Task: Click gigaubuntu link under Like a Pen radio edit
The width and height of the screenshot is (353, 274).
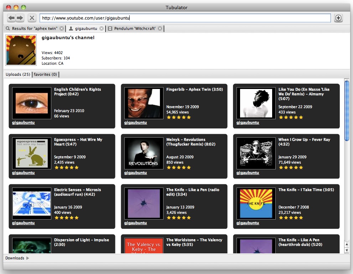Action: [x=135, y=223]
